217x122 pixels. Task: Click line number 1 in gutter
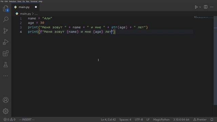21,18
